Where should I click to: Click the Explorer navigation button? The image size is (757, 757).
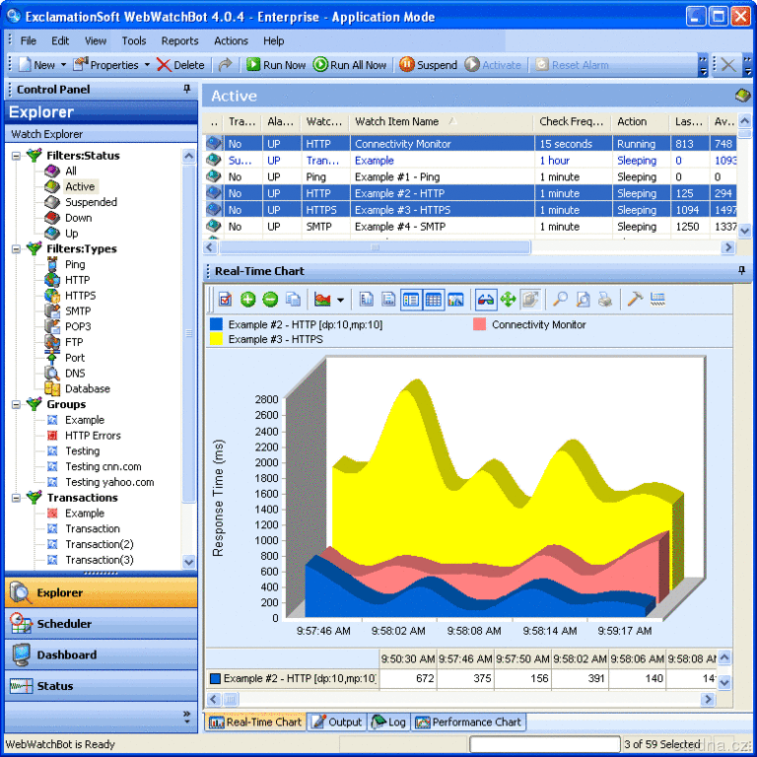[x=102, y=592]
